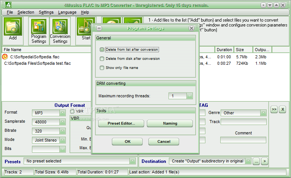291x178 pixels.
Task: Cancel the Program Settings dialog
Action: click(164, 141)
